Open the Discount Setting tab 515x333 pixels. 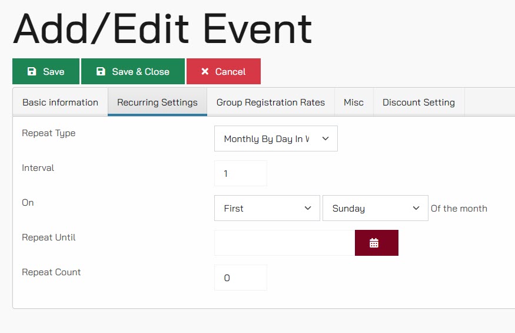click(x=418, y=102)
